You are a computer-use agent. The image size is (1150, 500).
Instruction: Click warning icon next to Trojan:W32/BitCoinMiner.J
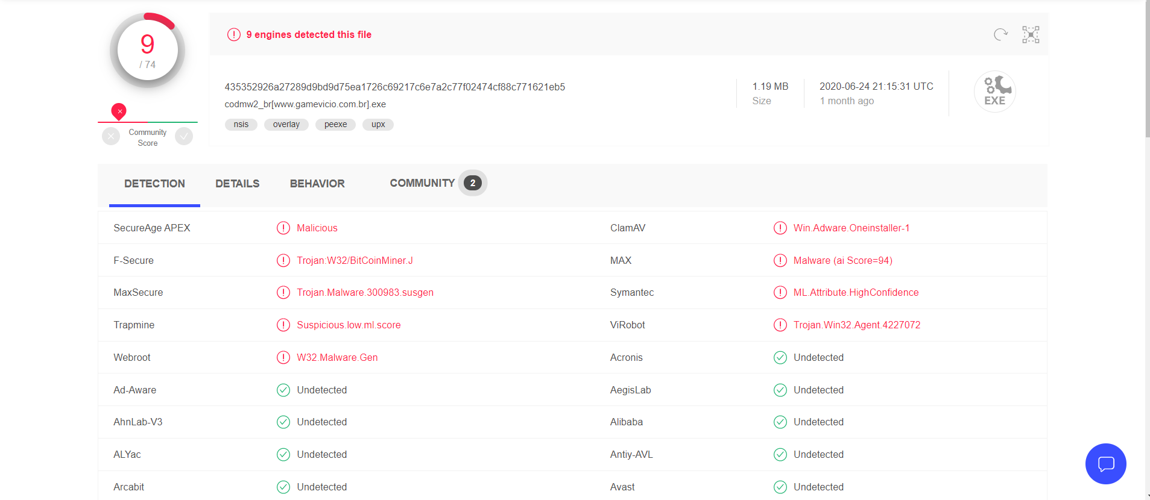(x=283, y=260)
